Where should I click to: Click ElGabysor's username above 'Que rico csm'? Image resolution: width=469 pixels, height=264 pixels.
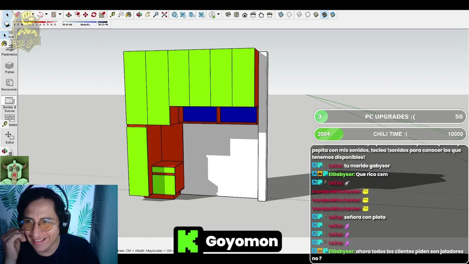(x=341, y=174)
